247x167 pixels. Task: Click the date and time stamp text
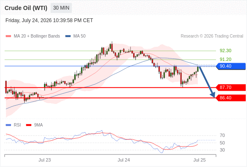49,20
